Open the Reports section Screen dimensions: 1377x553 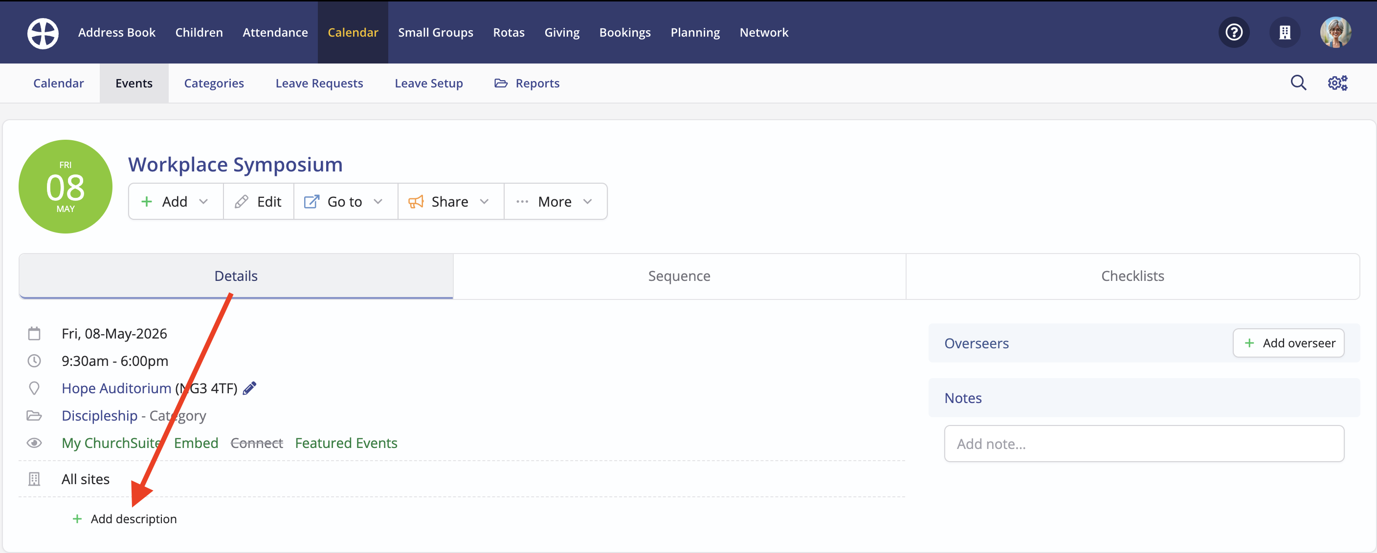tap(527, 83)
